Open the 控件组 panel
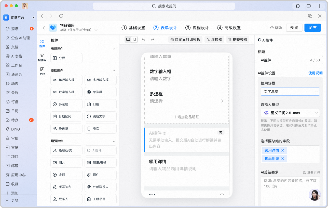Screen dimensions: 328x208 click(42, 58)
